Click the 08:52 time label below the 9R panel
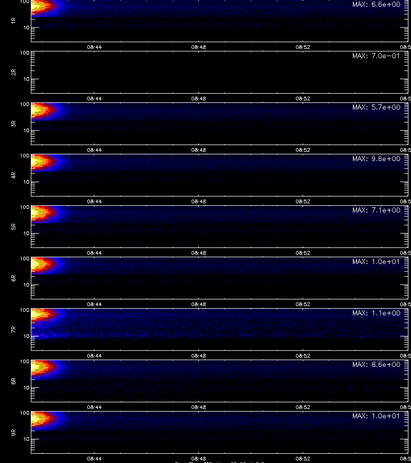411x463 pixels. [303, 458]
